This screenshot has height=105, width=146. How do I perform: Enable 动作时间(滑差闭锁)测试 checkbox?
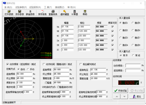(x=44, y=64)
